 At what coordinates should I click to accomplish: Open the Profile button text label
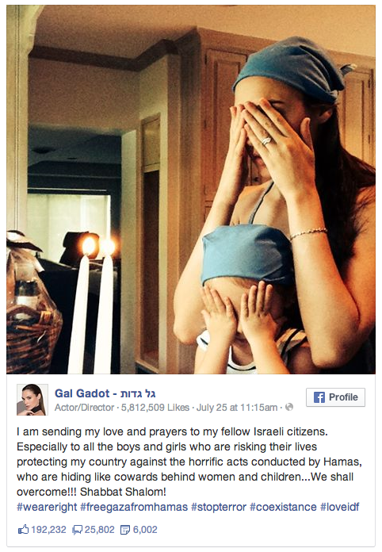click(x=343, y=397)
